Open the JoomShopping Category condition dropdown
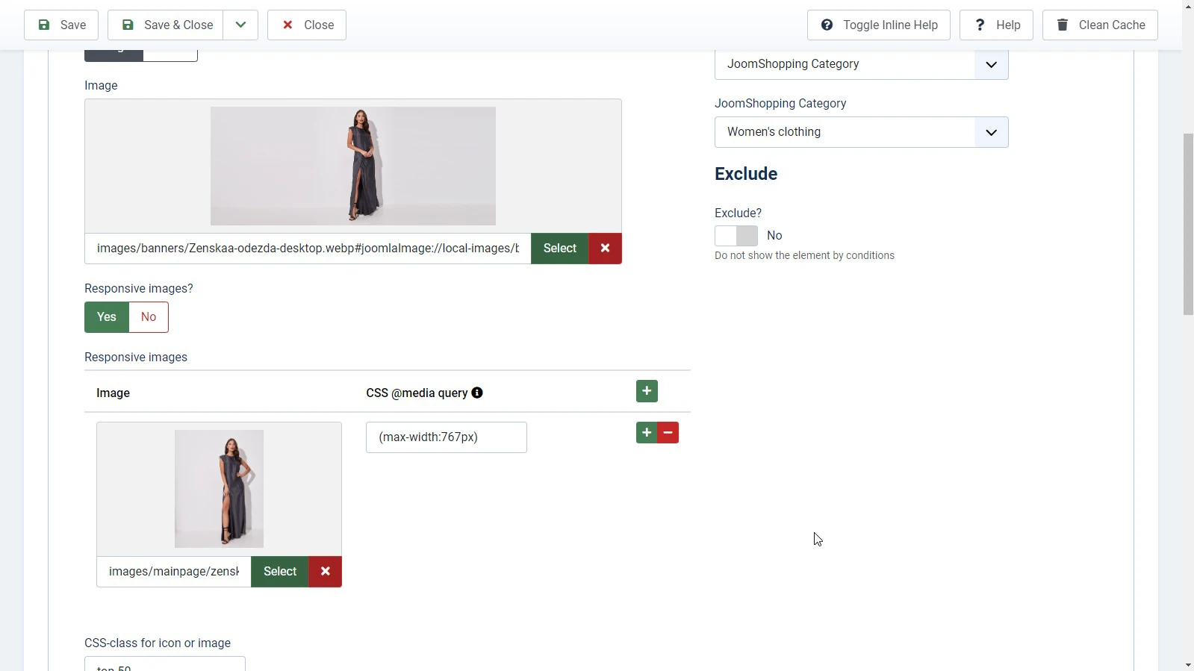Image resolution: width=1194 pixels, height=671 pixels. pyautogui.click(x=861, y=64)
